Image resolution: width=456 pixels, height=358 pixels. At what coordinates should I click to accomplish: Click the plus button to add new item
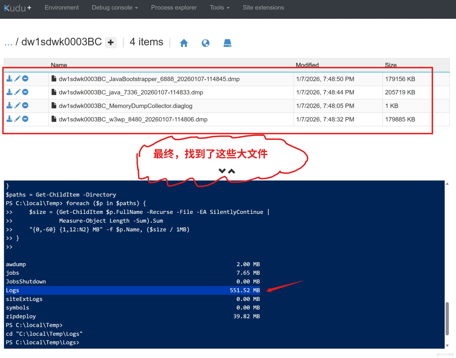(111, 42)
